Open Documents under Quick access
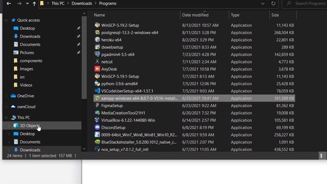 click(x=30, y=44)
